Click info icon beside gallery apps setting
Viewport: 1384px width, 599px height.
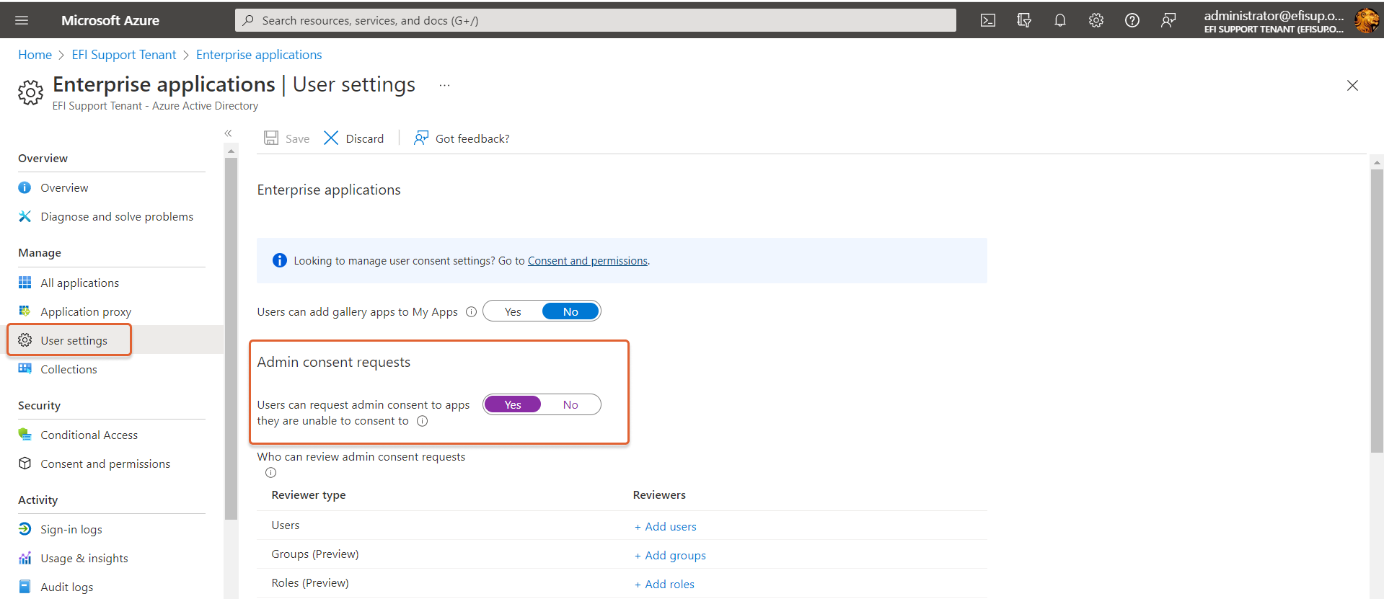pos(471,312)
